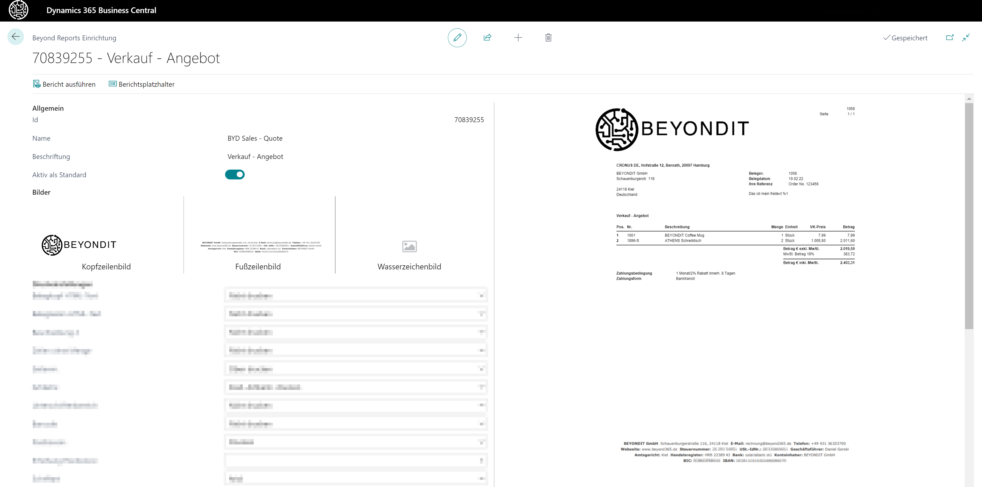
Task: Click ATHENS Schreibtisch line in preview
Action: pyautogui.click(x=683, y=241)
